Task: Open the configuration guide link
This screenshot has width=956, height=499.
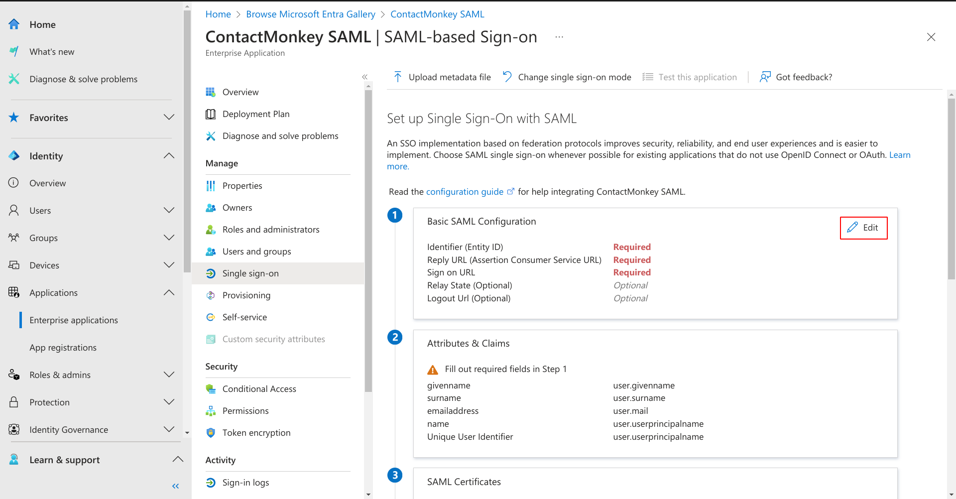Action: 465,192
